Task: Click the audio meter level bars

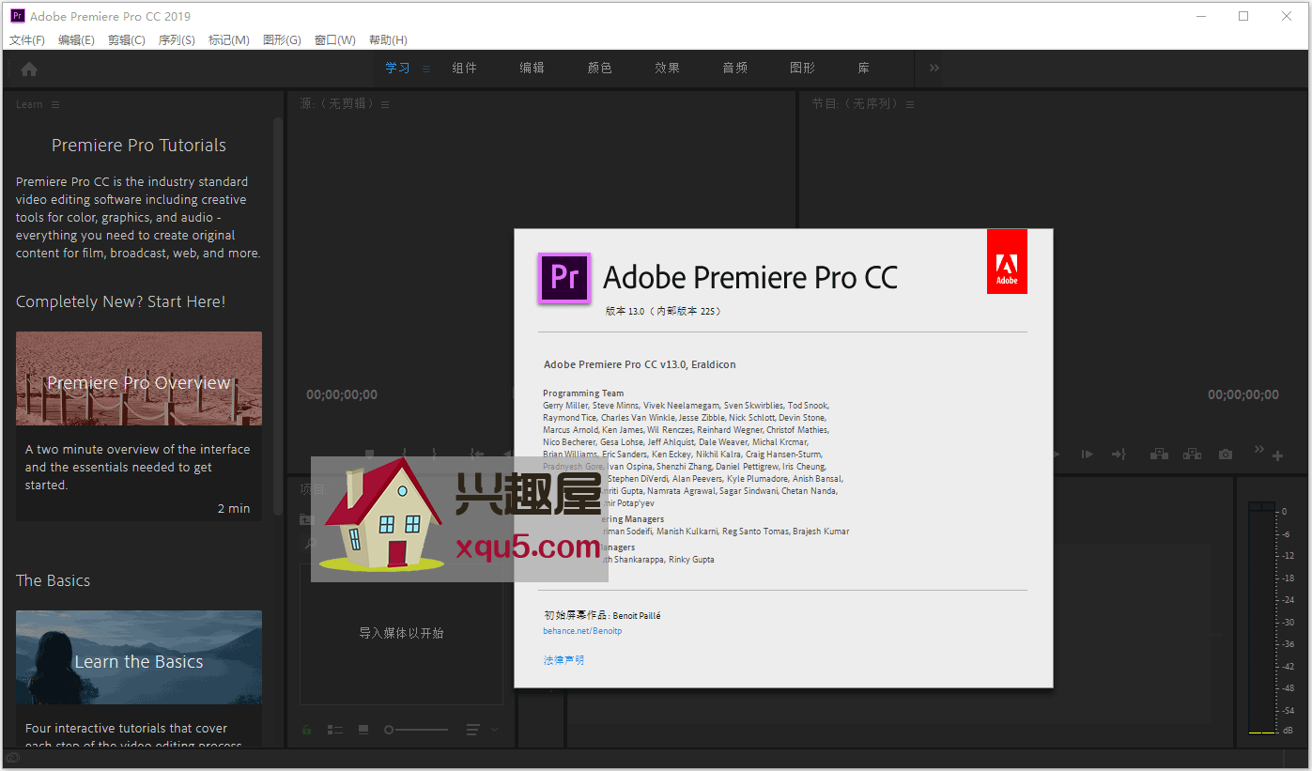Action: pos(1261,618)
